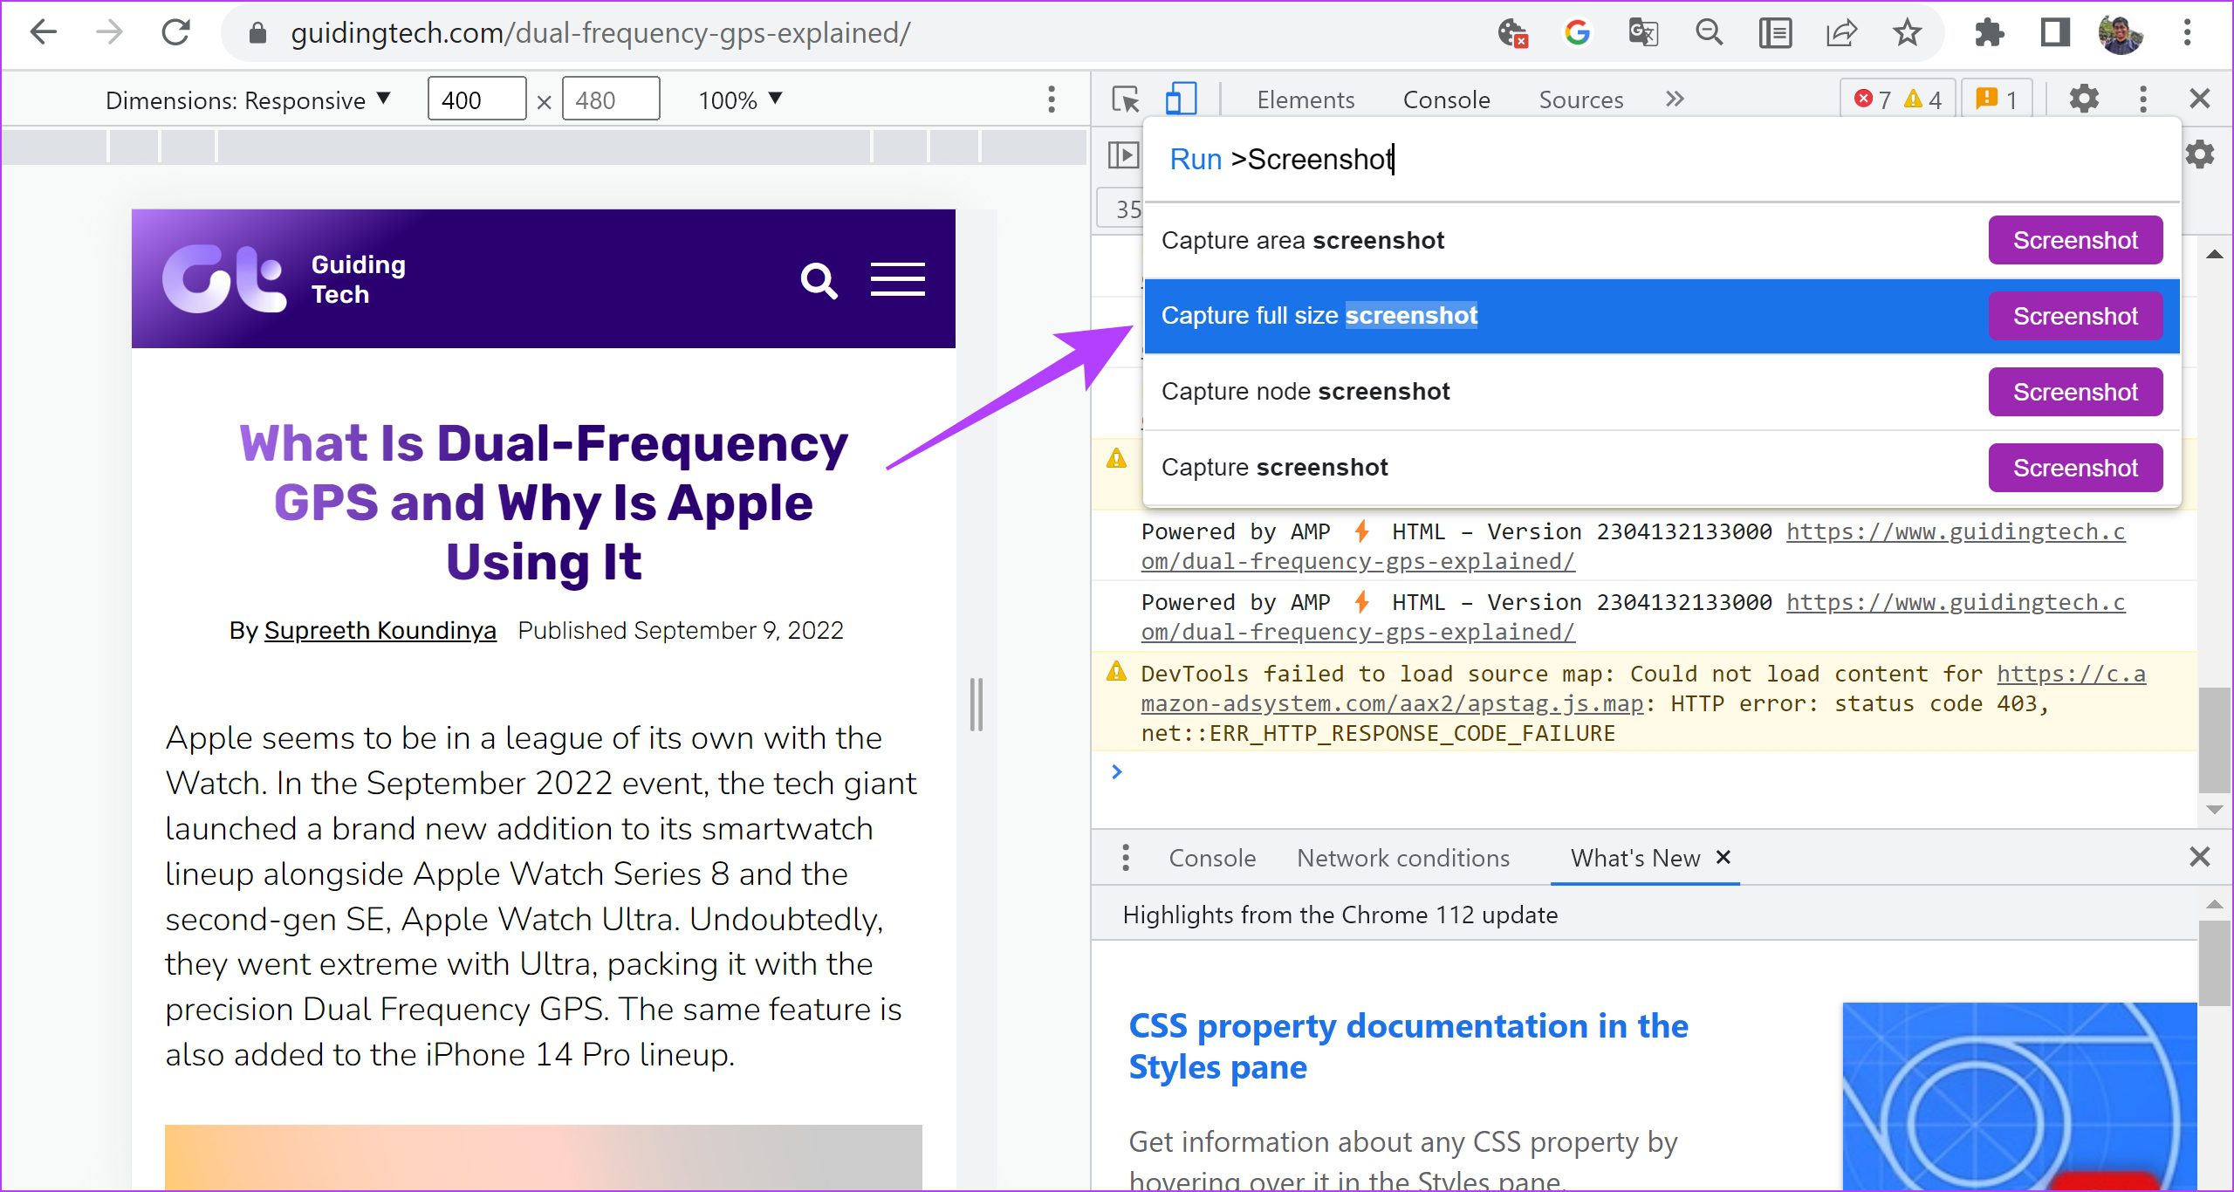2234x1192 pixels.
Task: Open console settings gear
Action: [2201, 154]
